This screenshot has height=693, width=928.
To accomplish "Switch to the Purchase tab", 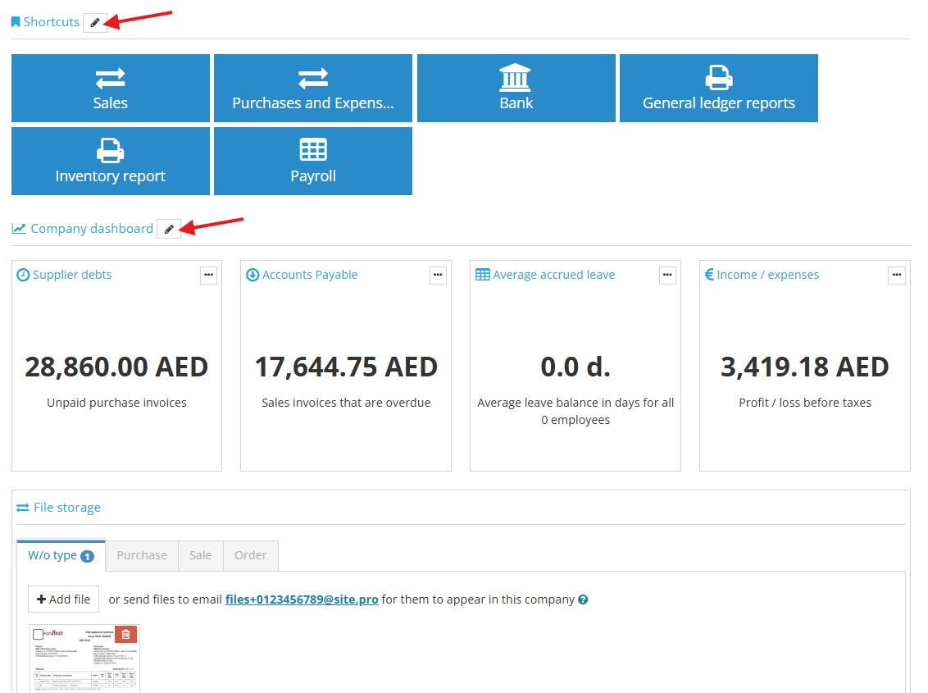I will 141,555.
